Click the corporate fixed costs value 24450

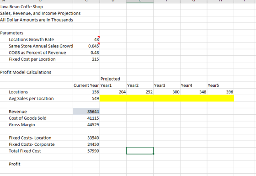[86, 144]
